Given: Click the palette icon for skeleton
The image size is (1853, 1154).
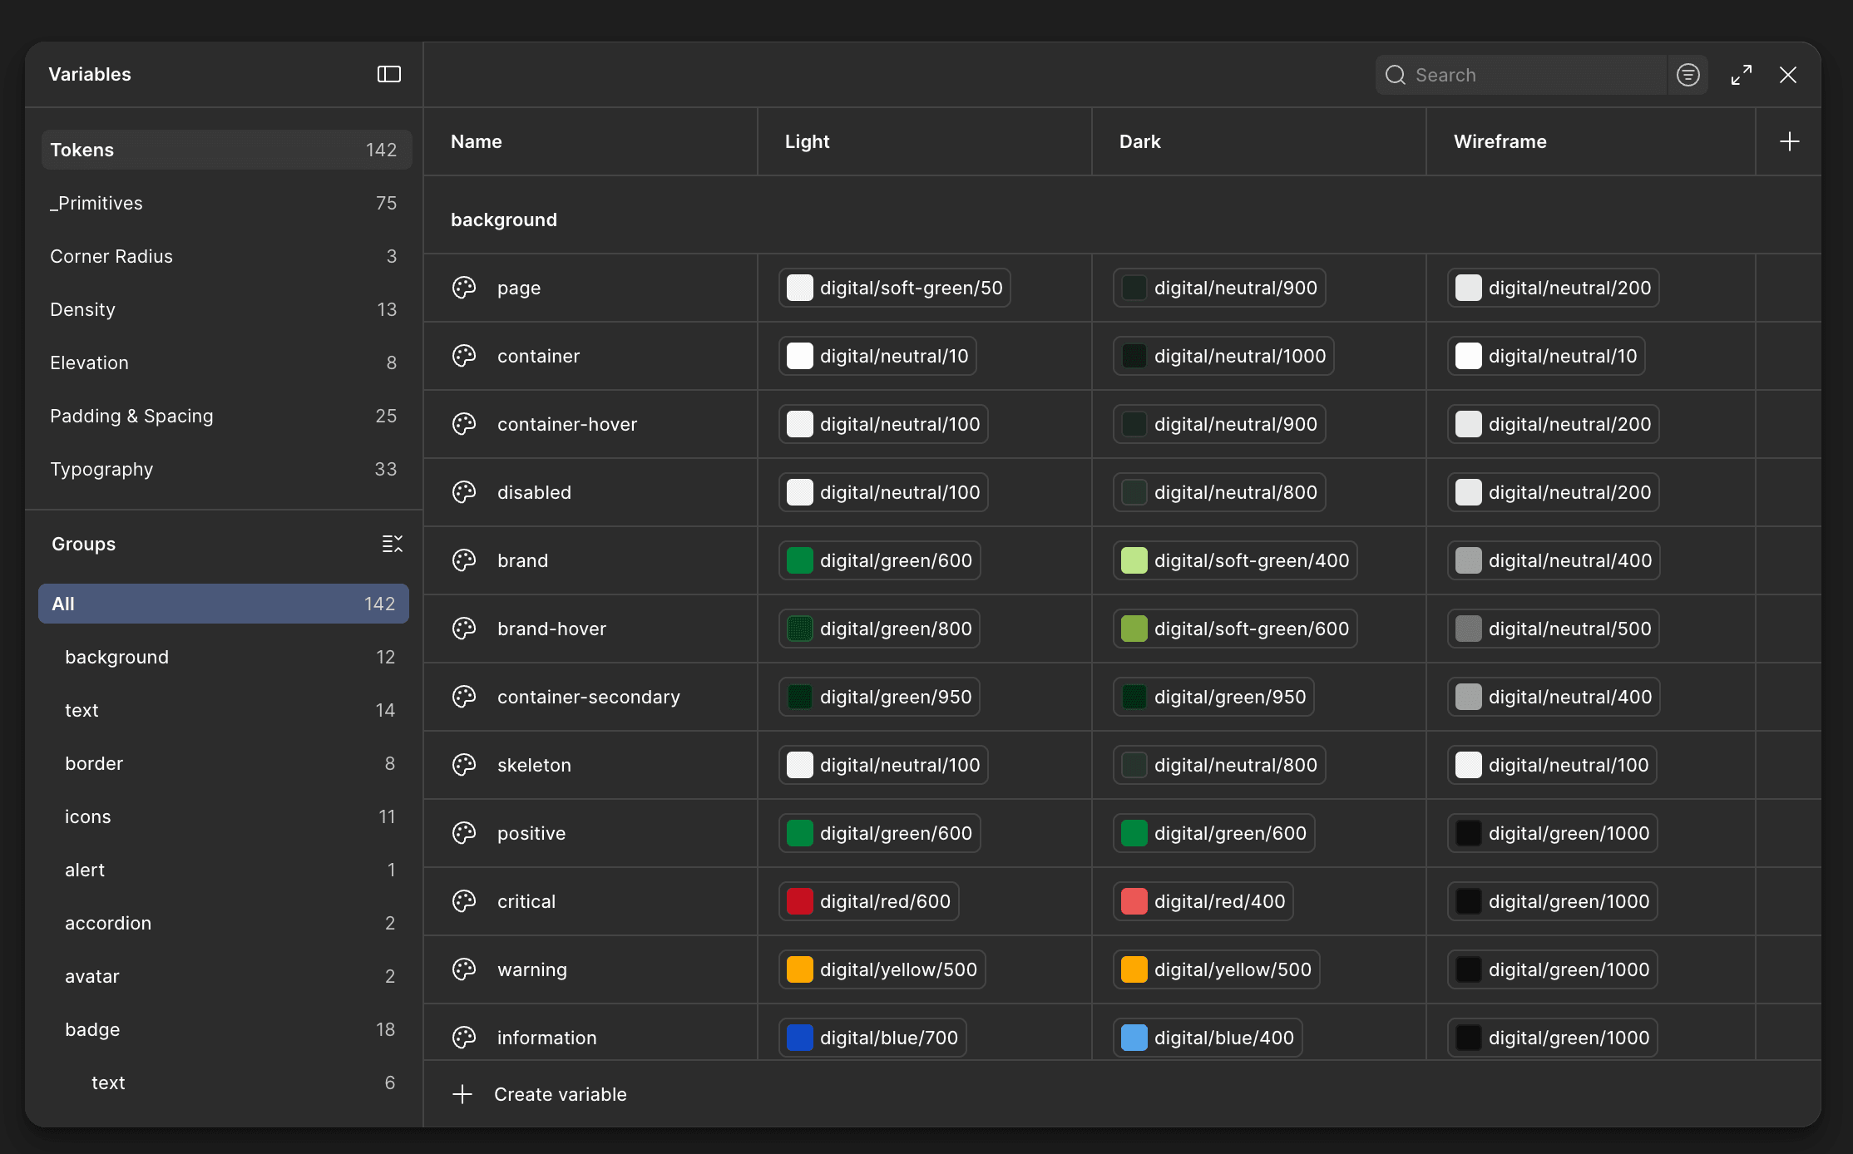Looking at the screenshot, I should coord(464,765).
